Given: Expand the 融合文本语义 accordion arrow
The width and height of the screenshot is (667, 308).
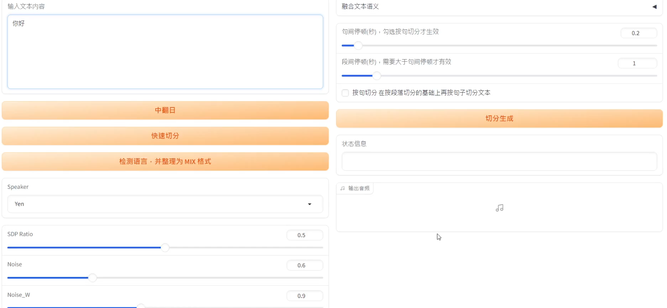Looking at the screenshot, I should pos(654,7).
